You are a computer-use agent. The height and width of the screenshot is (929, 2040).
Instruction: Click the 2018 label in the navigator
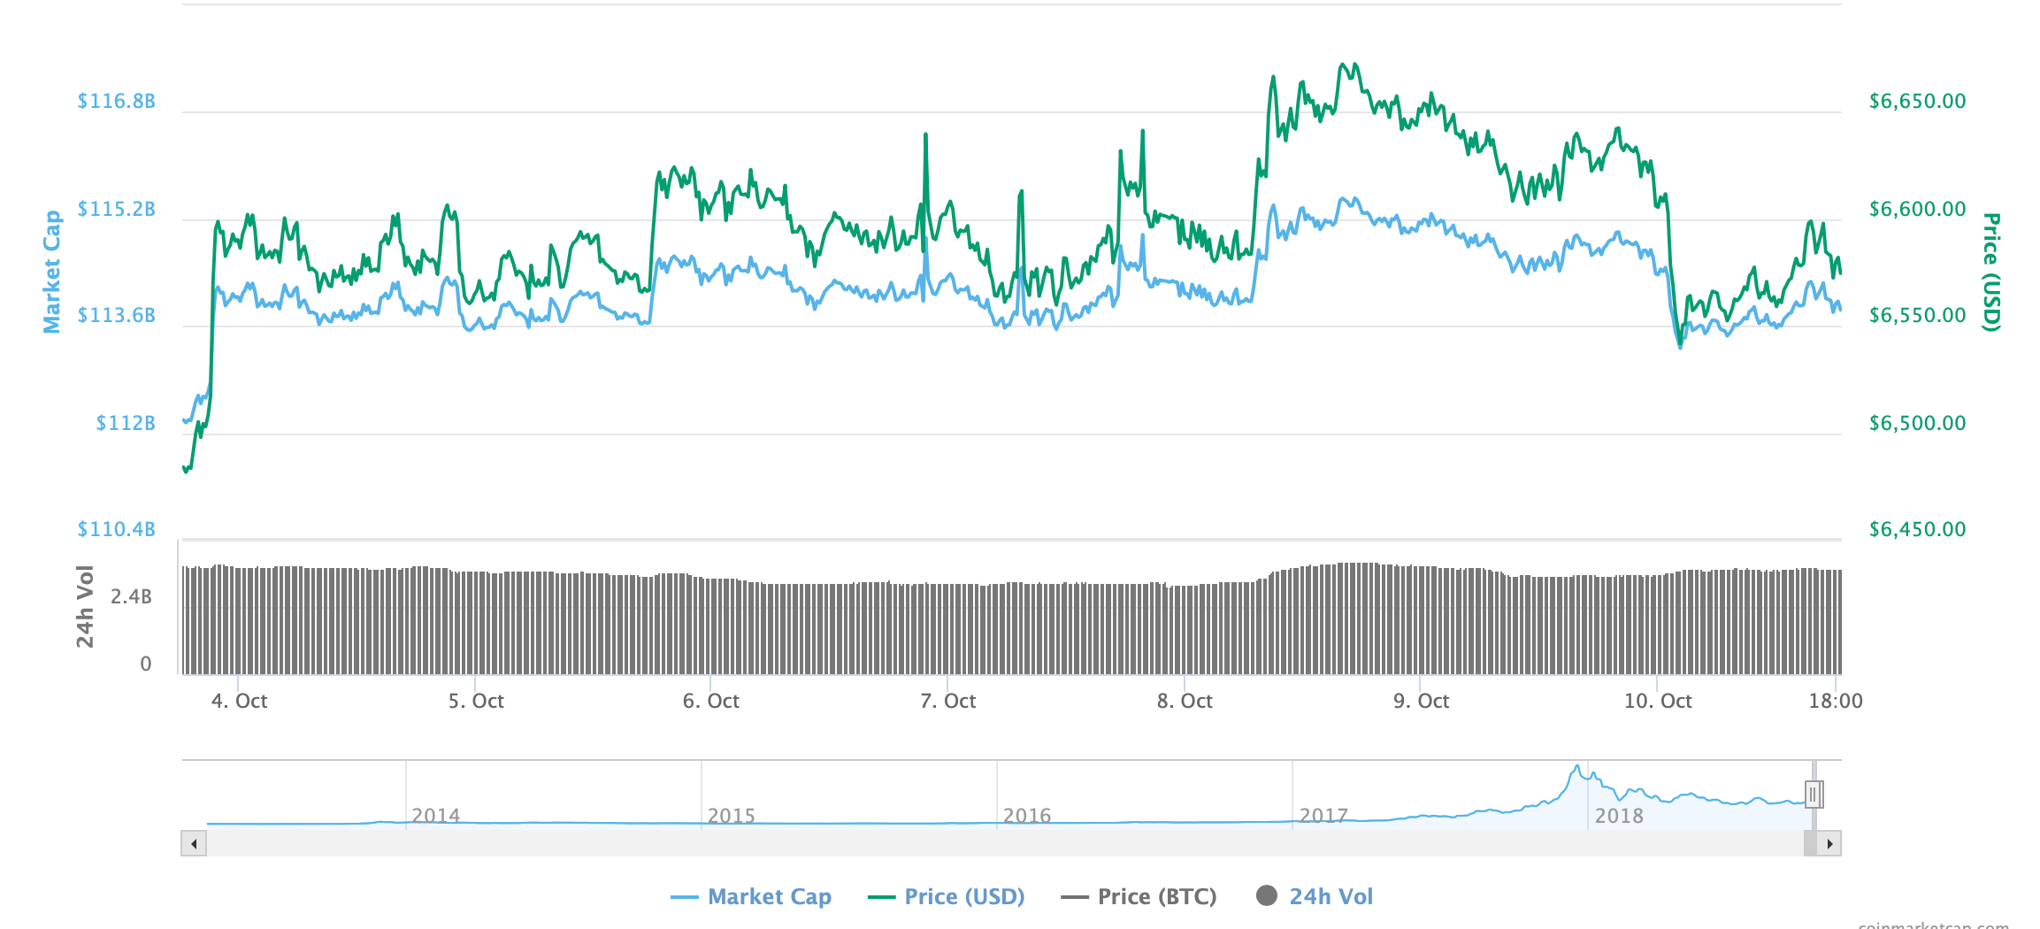[1619, 815]
